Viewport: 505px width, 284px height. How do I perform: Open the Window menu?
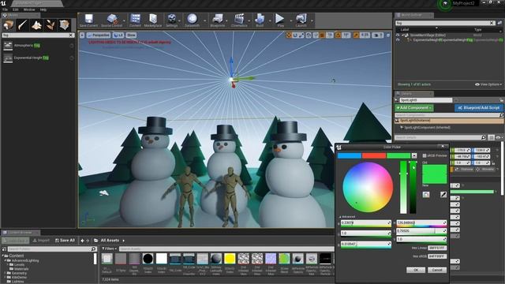click(29, 9)
